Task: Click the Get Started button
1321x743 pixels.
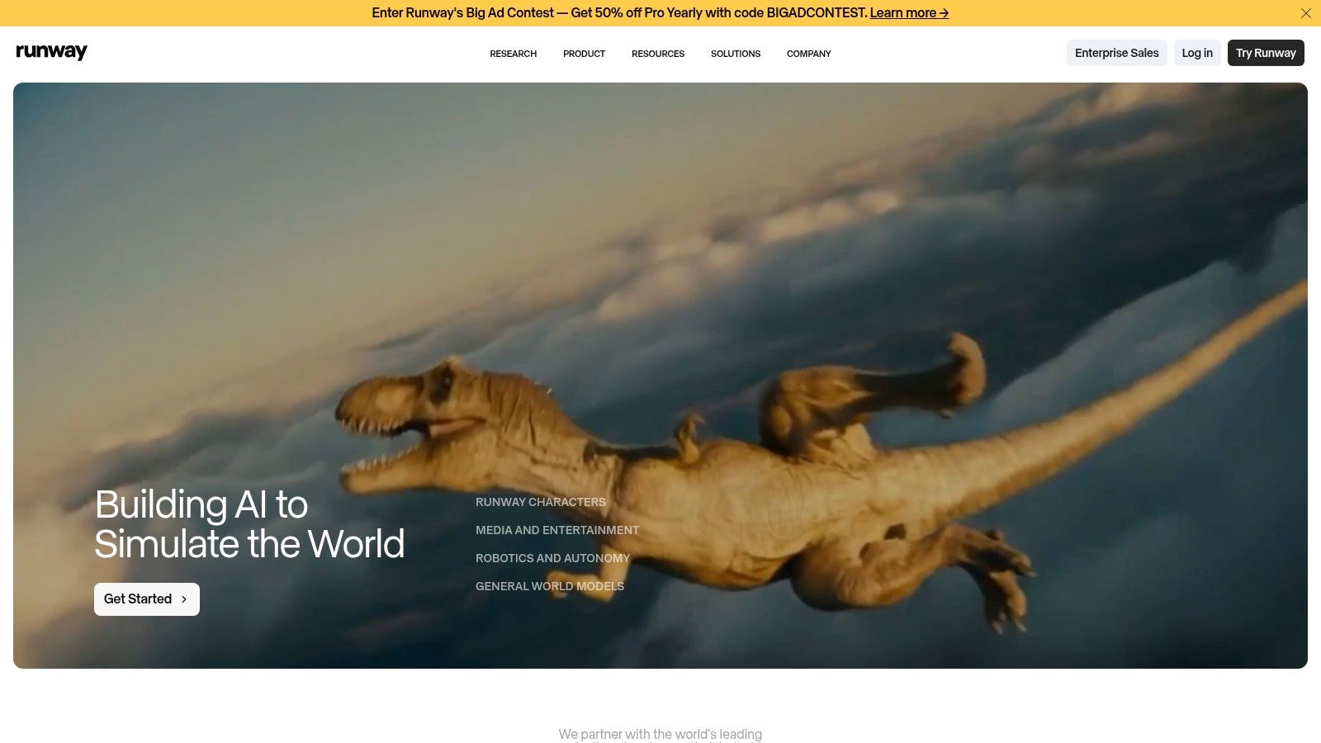Action: (147, 599)
